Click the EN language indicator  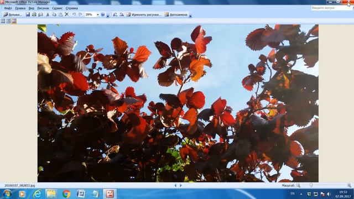tap(293, 193)
